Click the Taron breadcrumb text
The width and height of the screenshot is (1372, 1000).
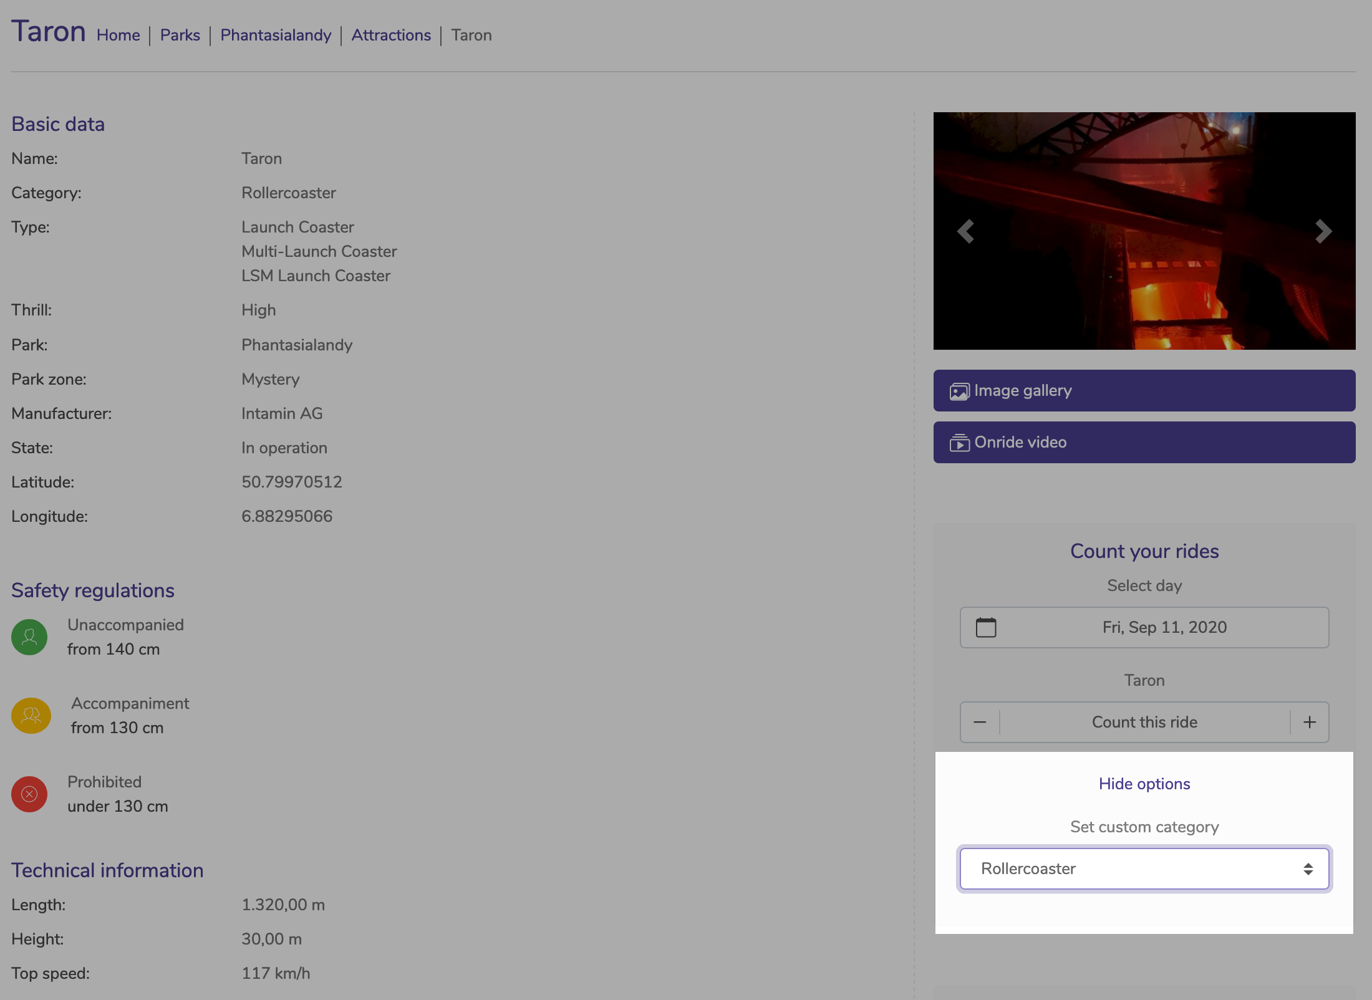(471, 35)
